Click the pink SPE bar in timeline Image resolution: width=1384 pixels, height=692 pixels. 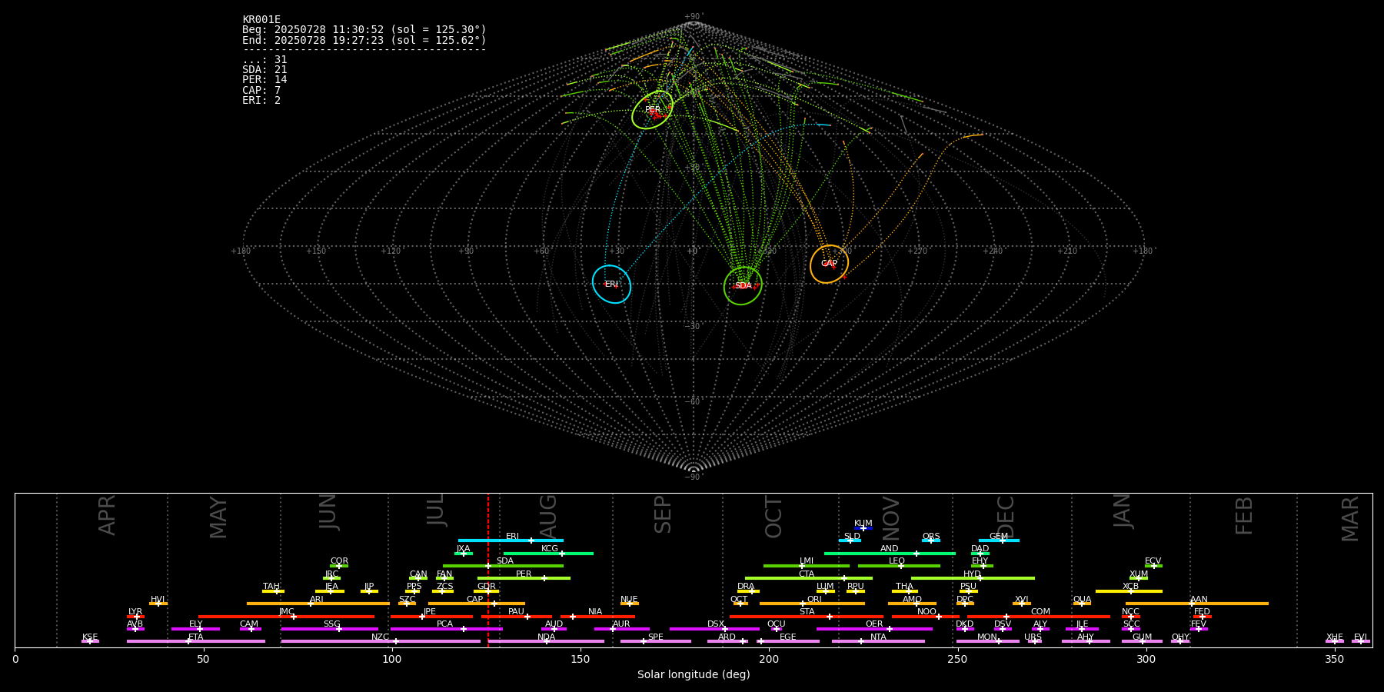(x=656, y=641)
